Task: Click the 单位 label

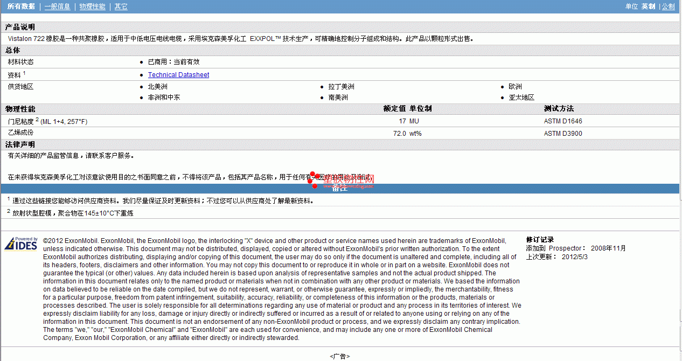Action: coord(631,6)
